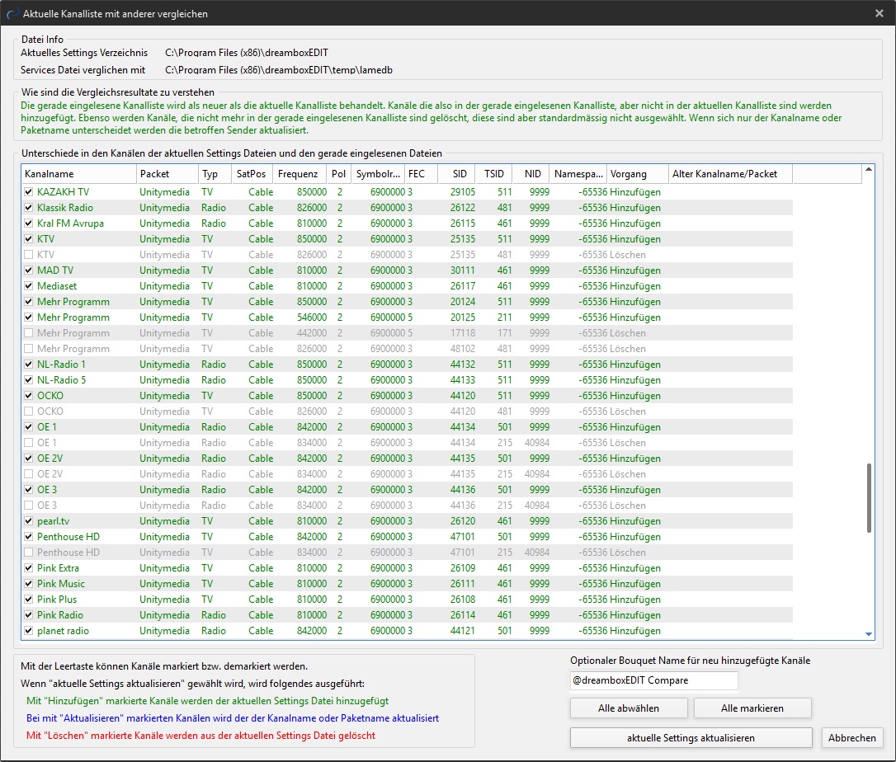Click the Frequenz column header

tap(298, 174)
